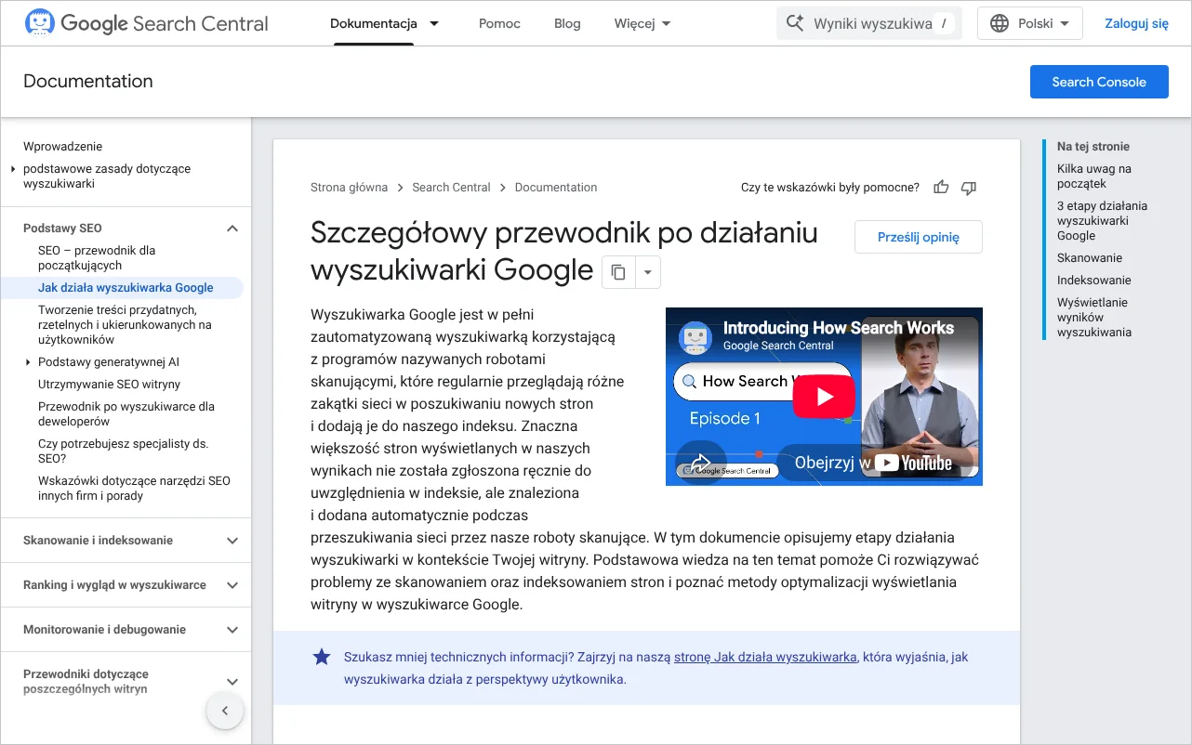Click the Prześlij opinię button
Viewport: 1192px width, 745px height.
click(919, 237)
